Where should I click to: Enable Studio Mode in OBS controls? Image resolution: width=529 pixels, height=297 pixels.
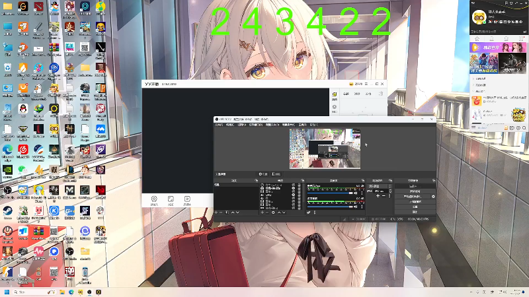point(415,202)
